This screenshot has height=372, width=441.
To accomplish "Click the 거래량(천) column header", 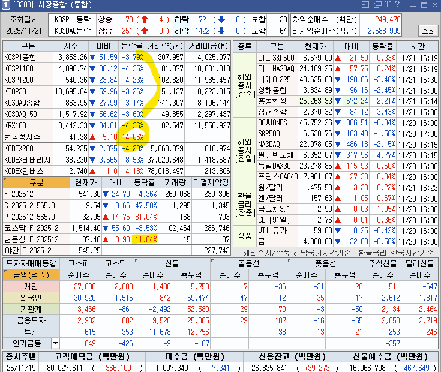I will [x=165, y=46].
